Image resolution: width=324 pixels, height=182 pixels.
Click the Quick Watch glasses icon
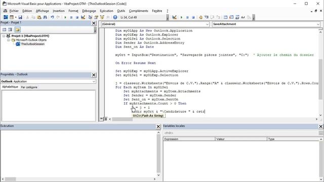click(x=243, y=17)
